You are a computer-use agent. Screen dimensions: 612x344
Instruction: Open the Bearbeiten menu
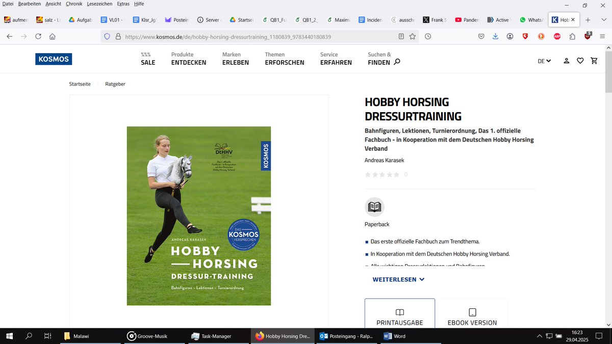click(29, 4)
